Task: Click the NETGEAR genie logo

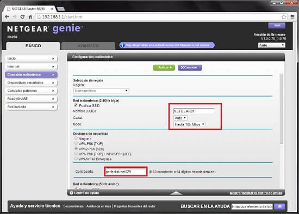Action: [45, 29]
